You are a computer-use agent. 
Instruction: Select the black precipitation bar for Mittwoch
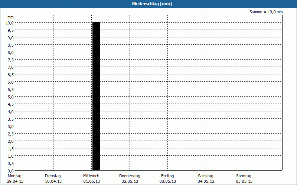point(97,96)
